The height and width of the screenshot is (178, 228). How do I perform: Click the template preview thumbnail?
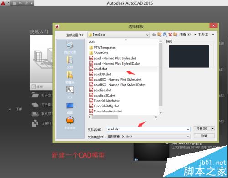click(189, 56)
